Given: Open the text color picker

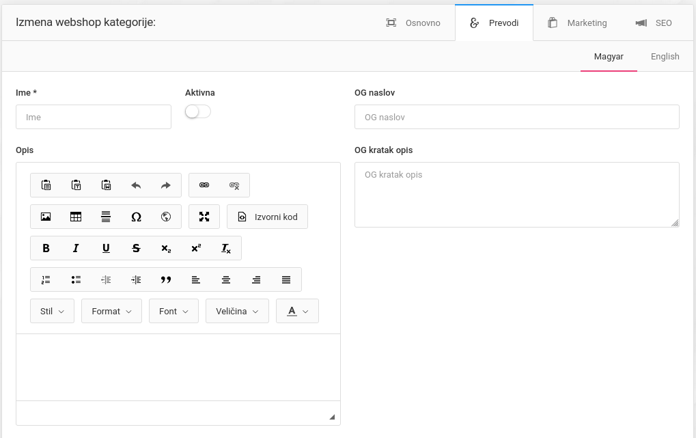Looking at the screenshot, I should (x=298, y=311).
